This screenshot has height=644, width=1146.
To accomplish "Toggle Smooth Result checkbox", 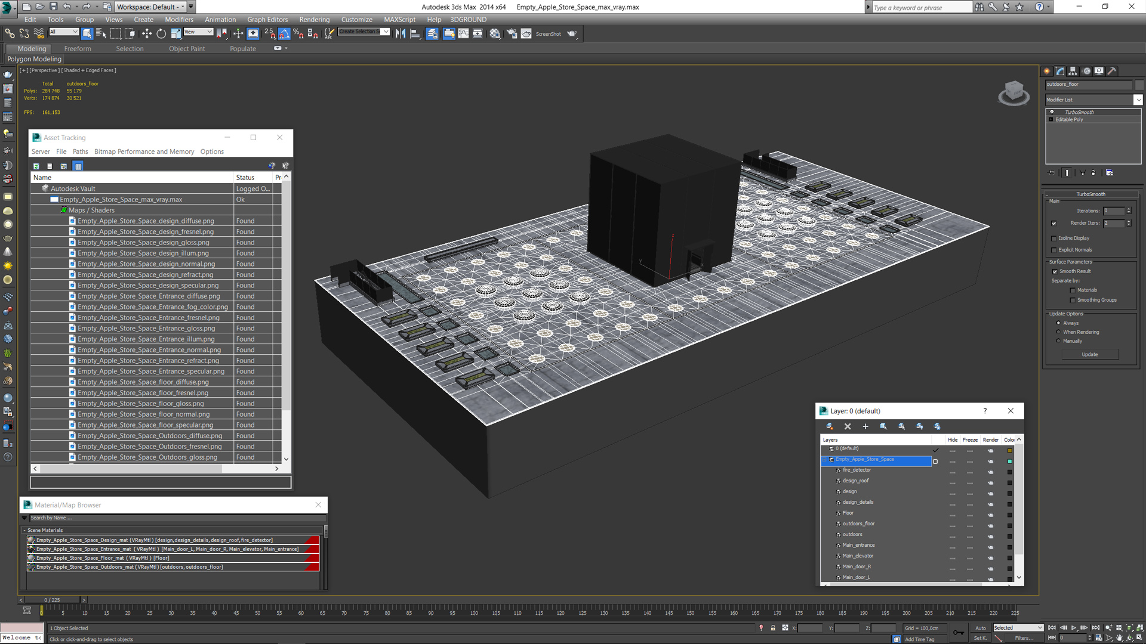I will [1055, 272].
